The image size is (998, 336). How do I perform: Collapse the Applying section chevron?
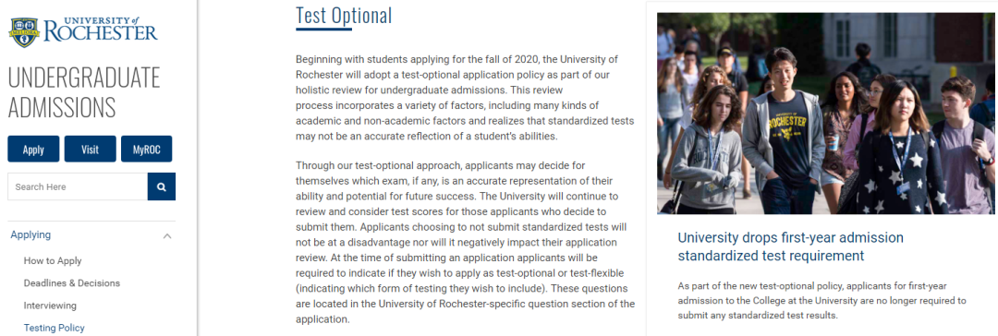[167, 236]
